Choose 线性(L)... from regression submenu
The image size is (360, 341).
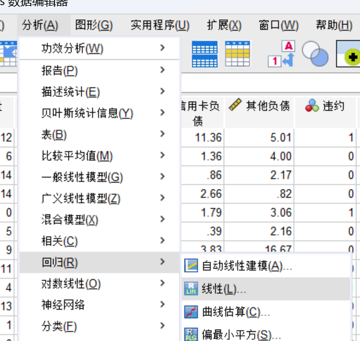[266, 289]
